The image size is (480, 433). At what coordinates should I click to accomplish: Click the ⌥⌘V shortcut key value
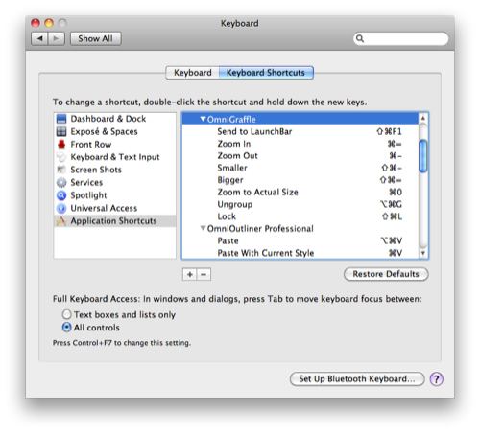pos(392,240)
